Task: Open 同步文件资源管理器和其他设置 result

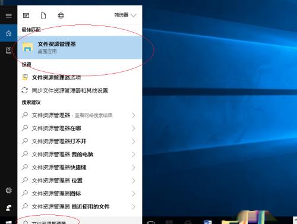Action: tap(80, 90)
